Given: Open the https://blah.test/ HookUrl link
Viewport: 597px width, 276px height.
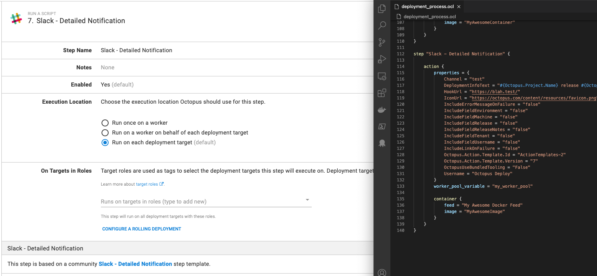Looking at the screenshot, I should [494, 92].
